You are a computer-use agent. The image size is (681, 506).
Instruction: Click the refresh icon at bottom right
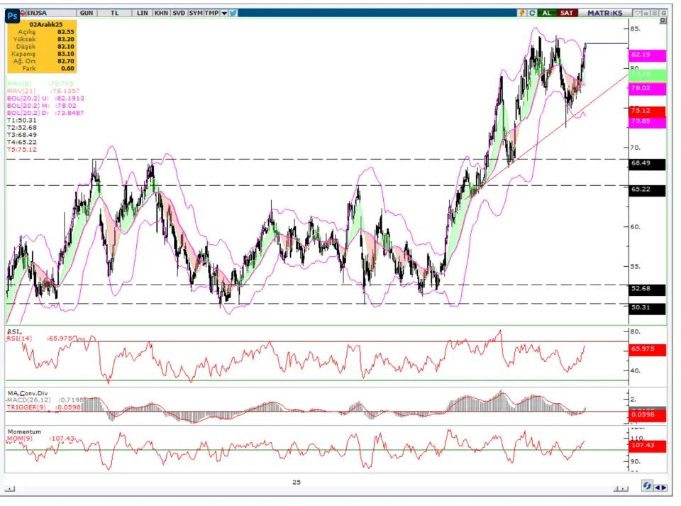coord(647,486)
